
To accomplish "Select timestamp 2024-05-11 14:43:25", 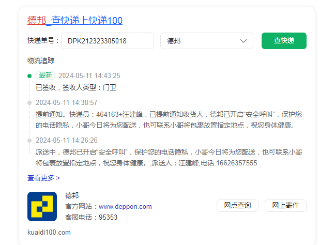I will [x=89, y=75].
